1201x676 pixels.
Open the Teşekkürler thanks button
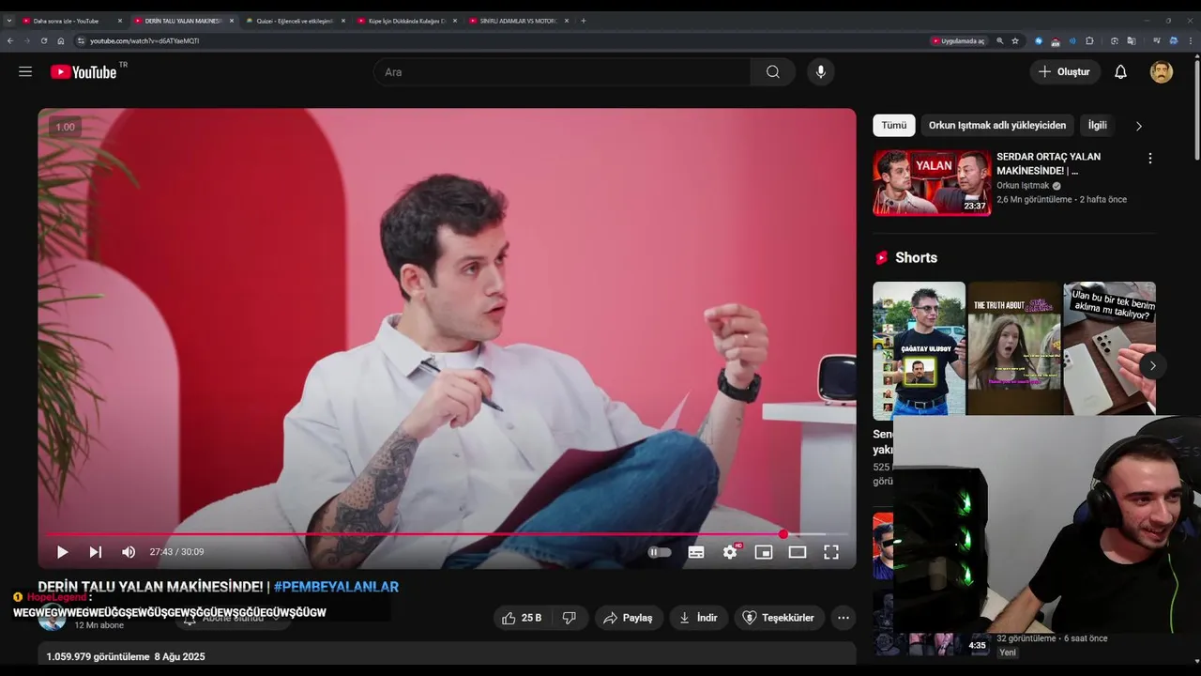point(778,618)
